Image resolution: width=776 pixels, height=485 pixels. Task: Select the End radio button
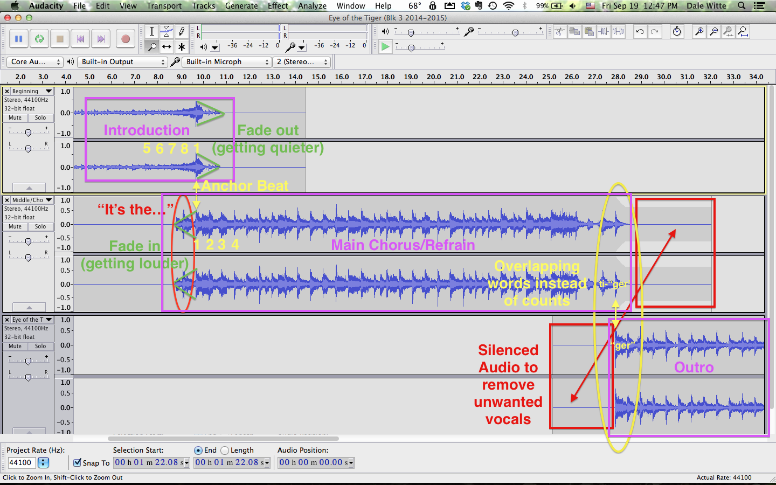click(x=198, y=450)
